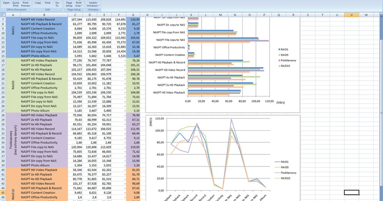Image resolution: width=383 pixels, height=201 pixels.
Task: Open Print Preview
Action: [x=26, y=4]
